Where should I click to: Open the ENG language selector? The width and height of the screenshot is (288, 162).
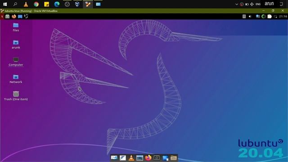pyautogui.click(x=258, y=4)
